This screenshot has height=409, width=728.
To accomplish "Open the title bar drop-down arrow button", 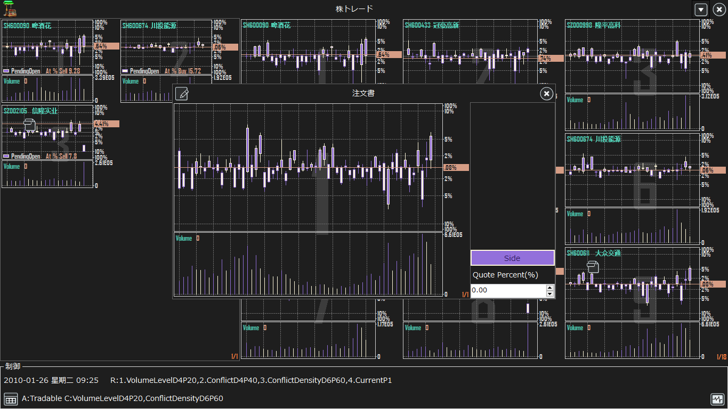I will pyautogui.click(x=701, y=10).
